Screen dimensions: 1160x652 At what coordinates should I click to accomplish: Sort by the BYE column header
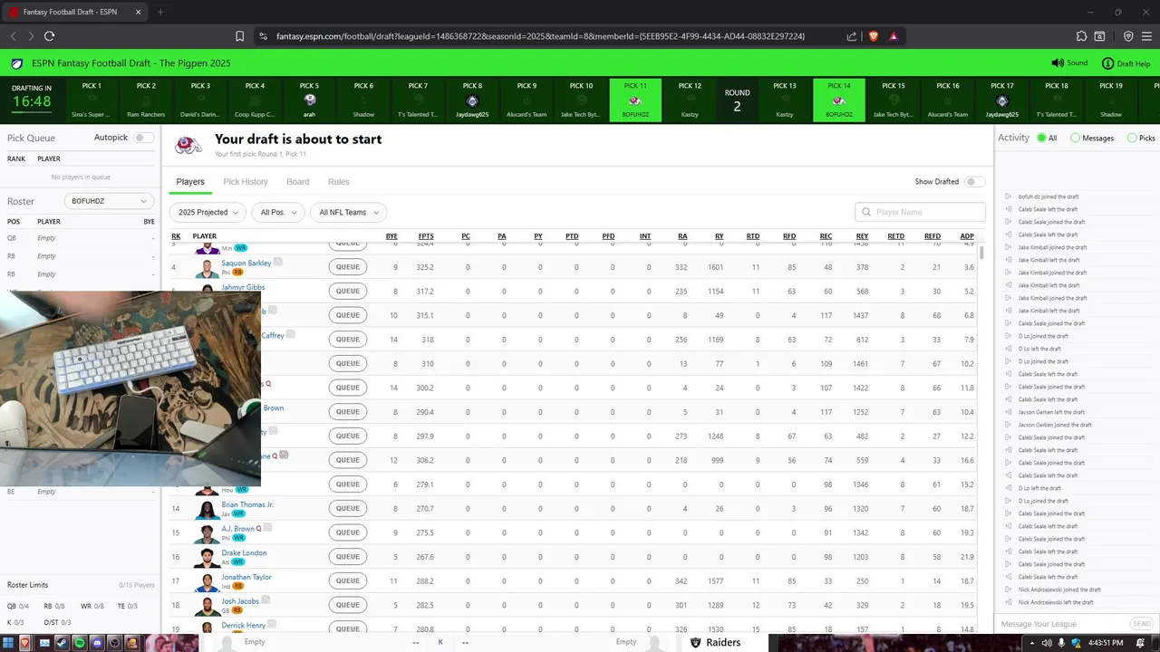(391, 236)
